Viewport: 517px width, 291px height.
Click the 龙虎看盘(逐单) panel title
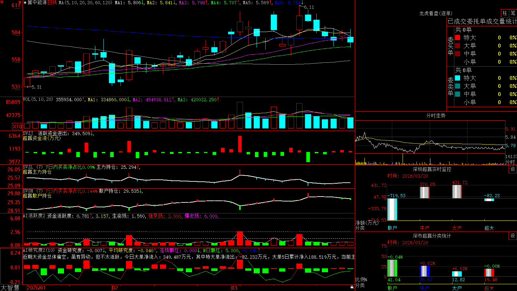tap(436, 13)
